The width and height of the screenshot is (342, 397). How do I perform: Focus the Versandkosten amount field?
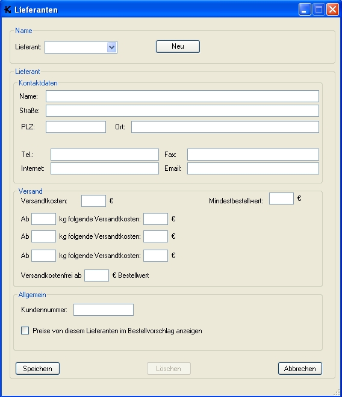pos(93,201)
